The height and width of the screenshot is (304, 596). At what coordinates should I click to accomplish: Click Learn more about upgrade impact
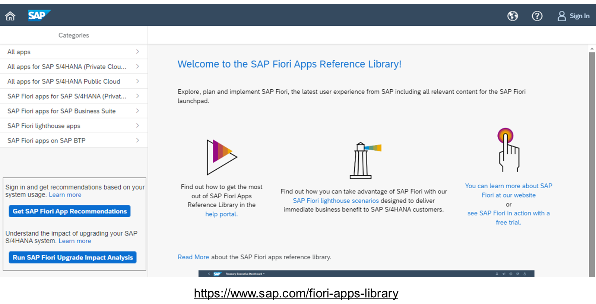pos(75,241)
